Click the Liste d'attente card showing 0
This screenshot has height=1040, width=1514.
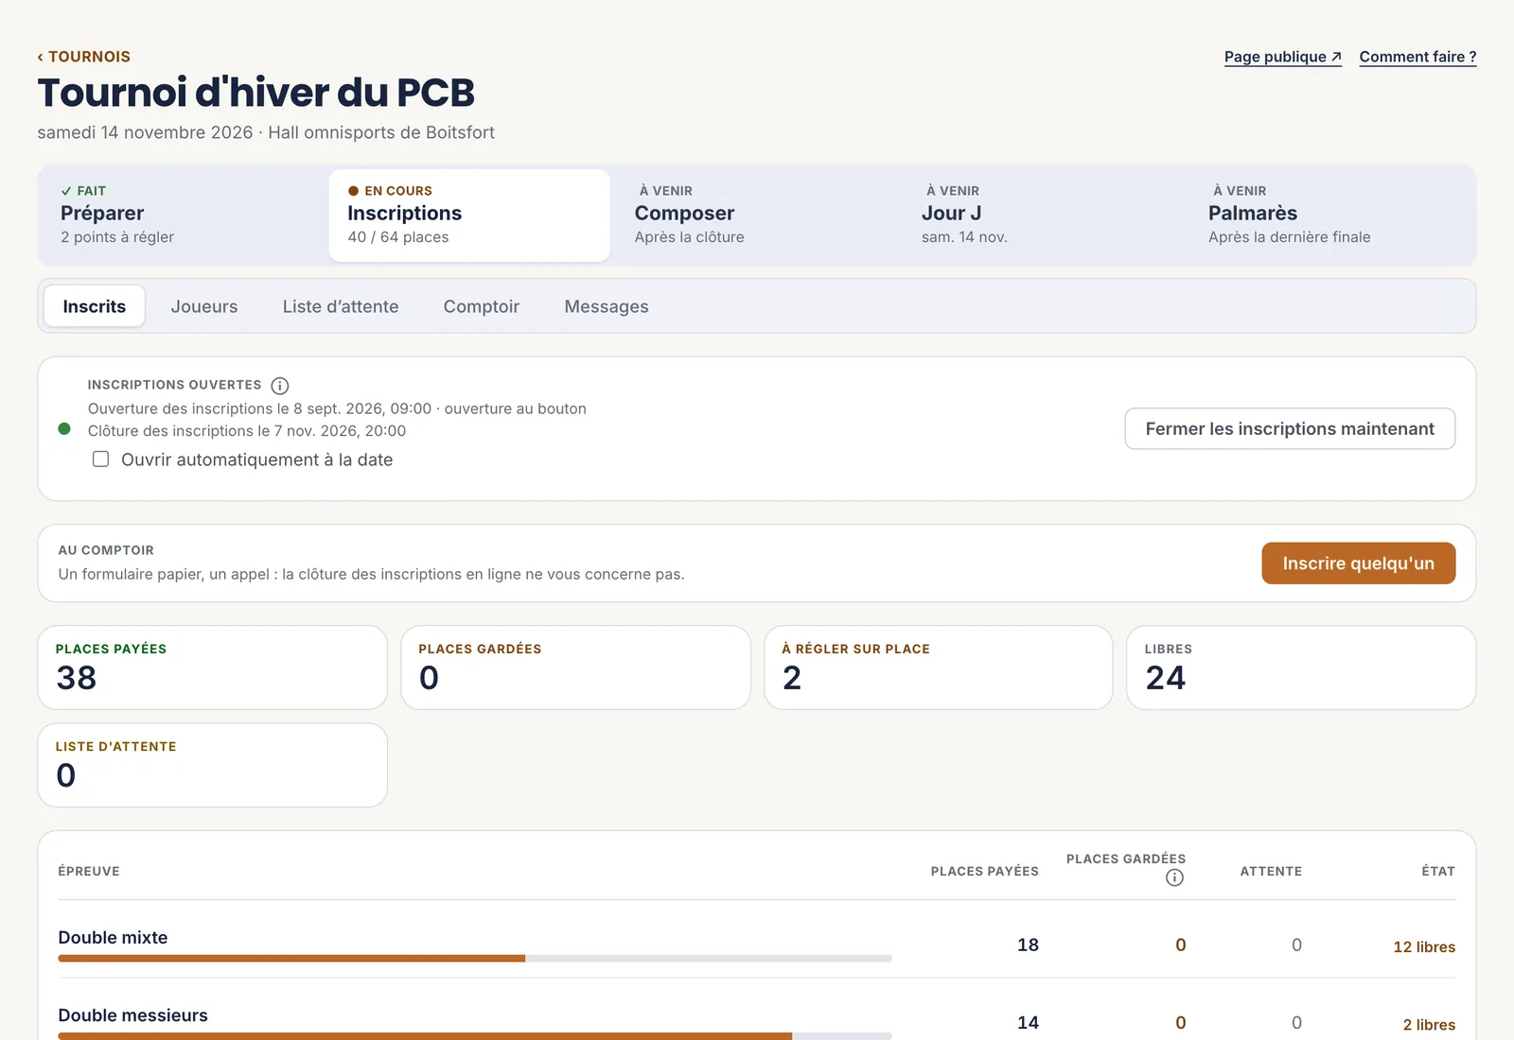coord(213,765)
